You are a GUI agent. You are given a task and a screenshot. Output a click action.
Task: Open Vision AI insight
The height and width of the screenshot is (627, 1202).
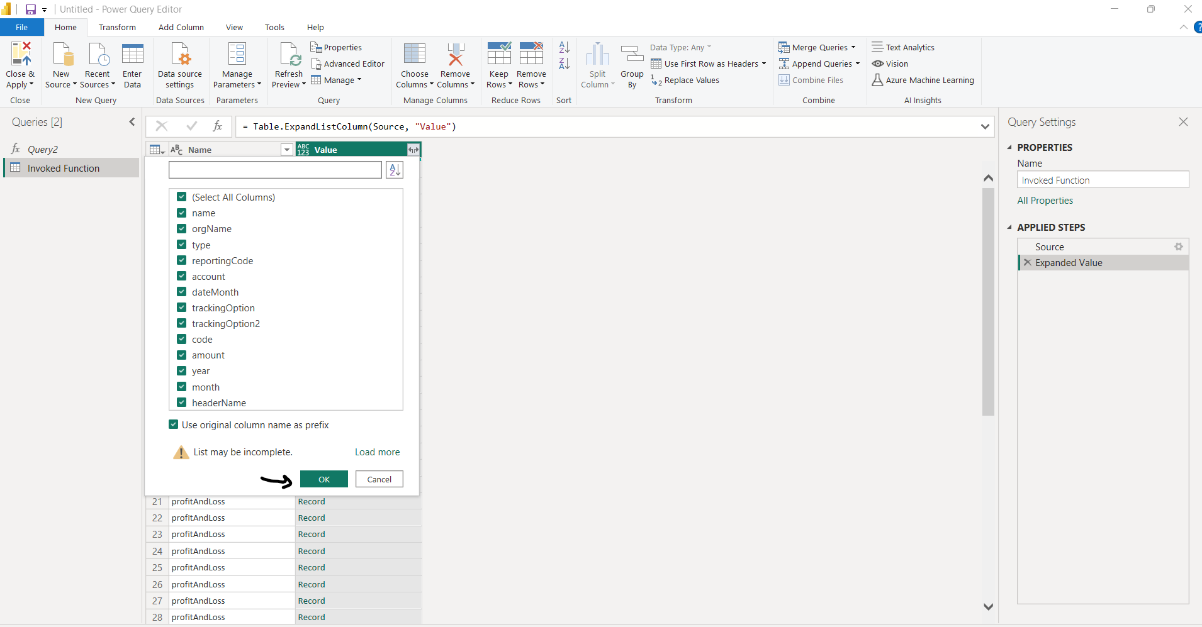(890, 64)
